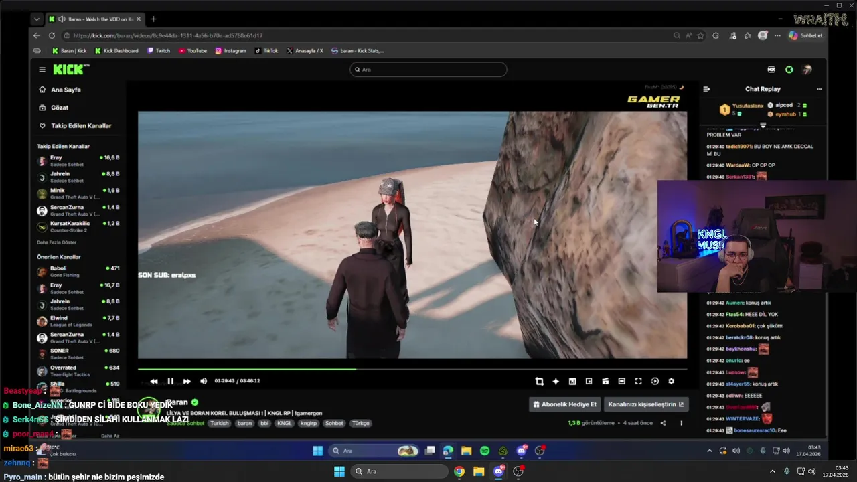Open followed channel Minik
This screenshot has height=482, width=857.
[x=78, y=194]
